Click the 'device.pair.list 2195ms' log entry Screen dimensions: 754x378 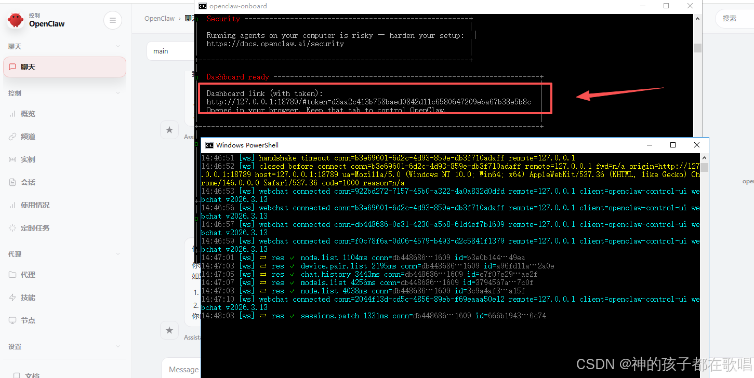pos(378,266)
